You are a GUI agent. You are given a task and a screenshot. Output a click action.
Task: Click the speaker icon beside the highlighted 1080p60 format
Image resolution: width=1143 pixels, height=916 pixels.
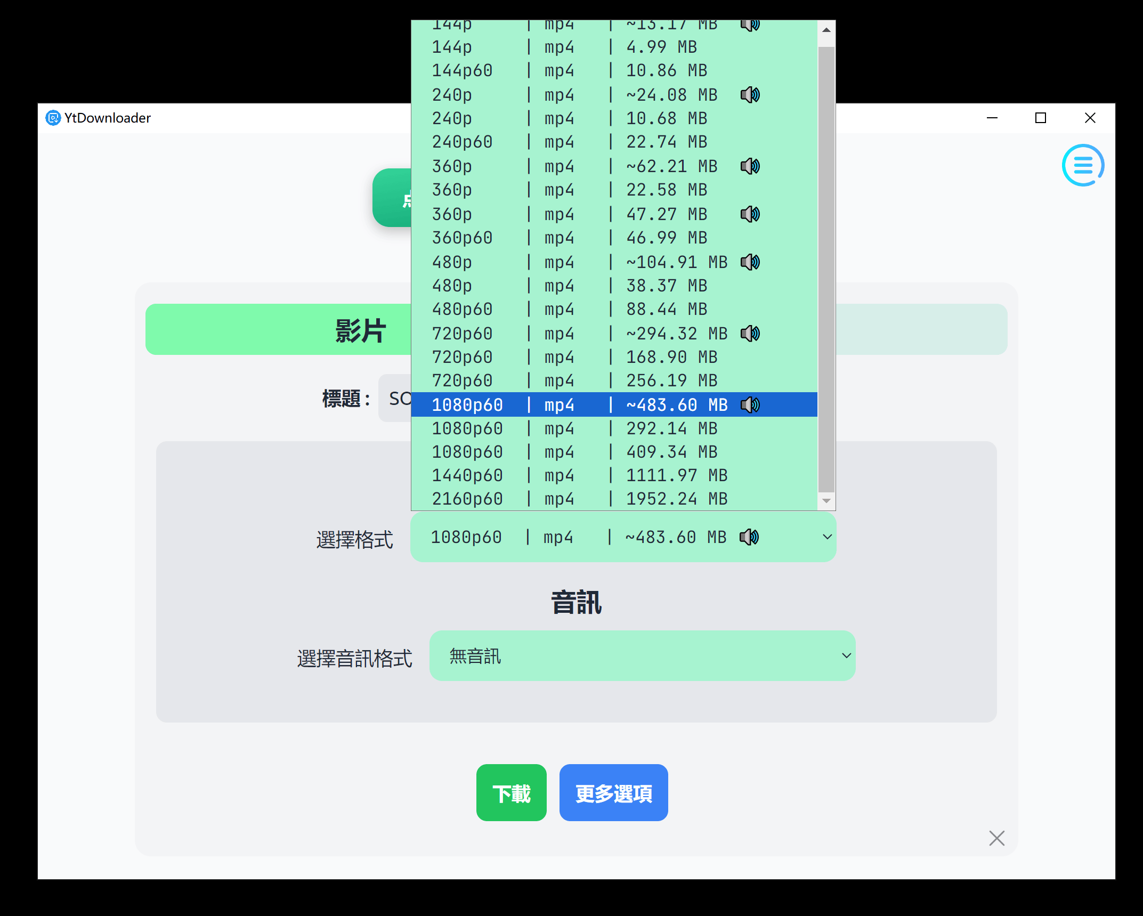[751, 404]
